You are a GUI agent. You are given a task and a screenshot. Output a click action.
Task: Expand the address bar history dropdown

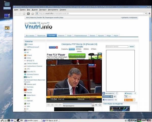pos(146,13)
